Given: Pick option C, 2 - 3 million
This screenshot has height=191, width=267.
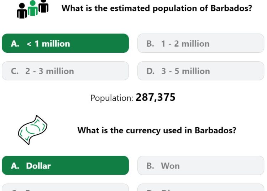Looking at the screenshot, I should coord(65,71).
